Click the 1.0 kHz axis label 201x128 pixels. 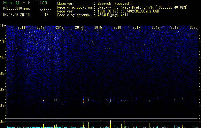coord(3,58)
